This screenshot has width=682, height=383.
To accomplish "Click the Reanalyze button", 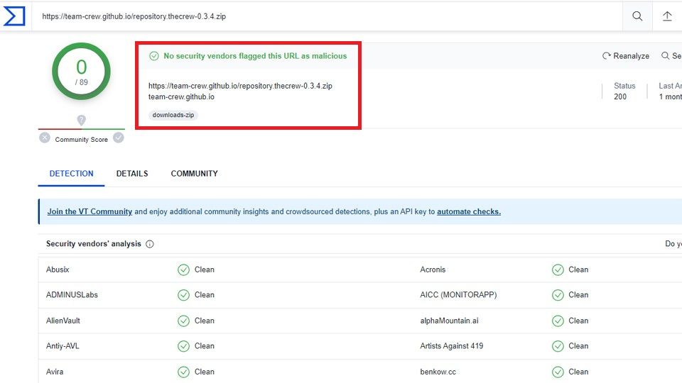I will point(626,56).
